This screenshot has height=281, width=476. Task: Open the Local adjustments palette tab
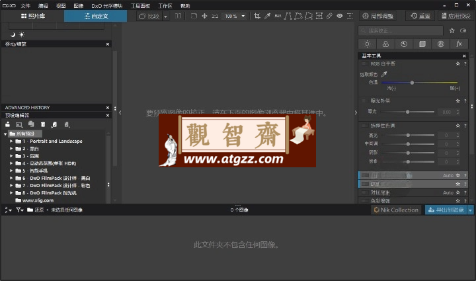(x=441, y=44)
